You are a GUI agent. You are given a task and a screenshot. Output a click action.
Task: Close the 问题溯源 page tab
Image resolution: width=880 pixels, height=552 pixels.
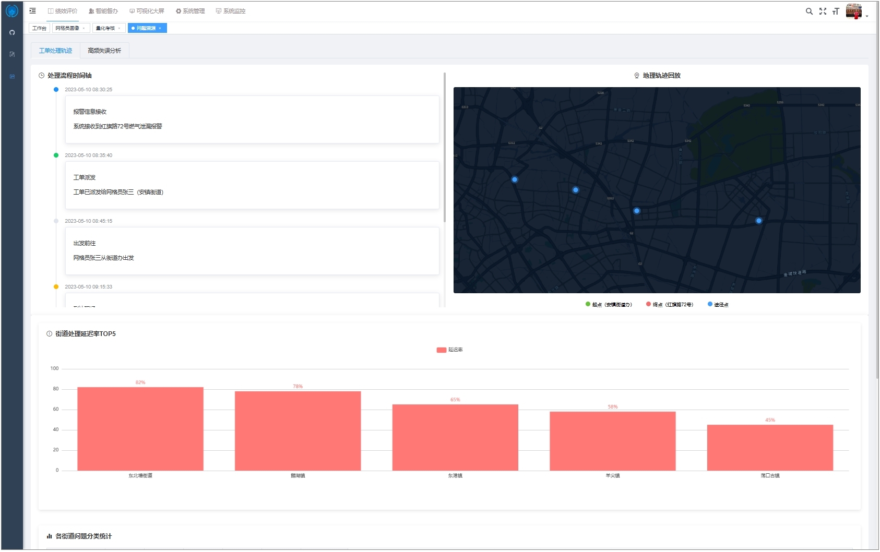click(160, 28)
